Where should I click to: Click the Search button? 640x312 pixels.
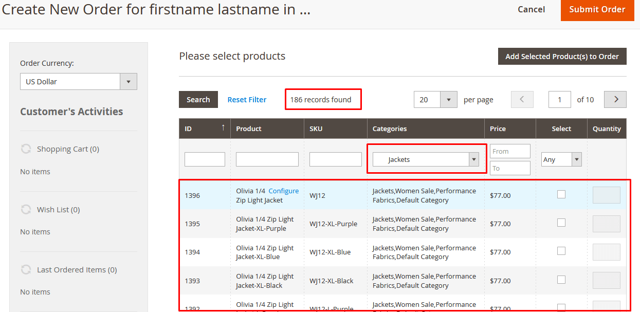198,99
